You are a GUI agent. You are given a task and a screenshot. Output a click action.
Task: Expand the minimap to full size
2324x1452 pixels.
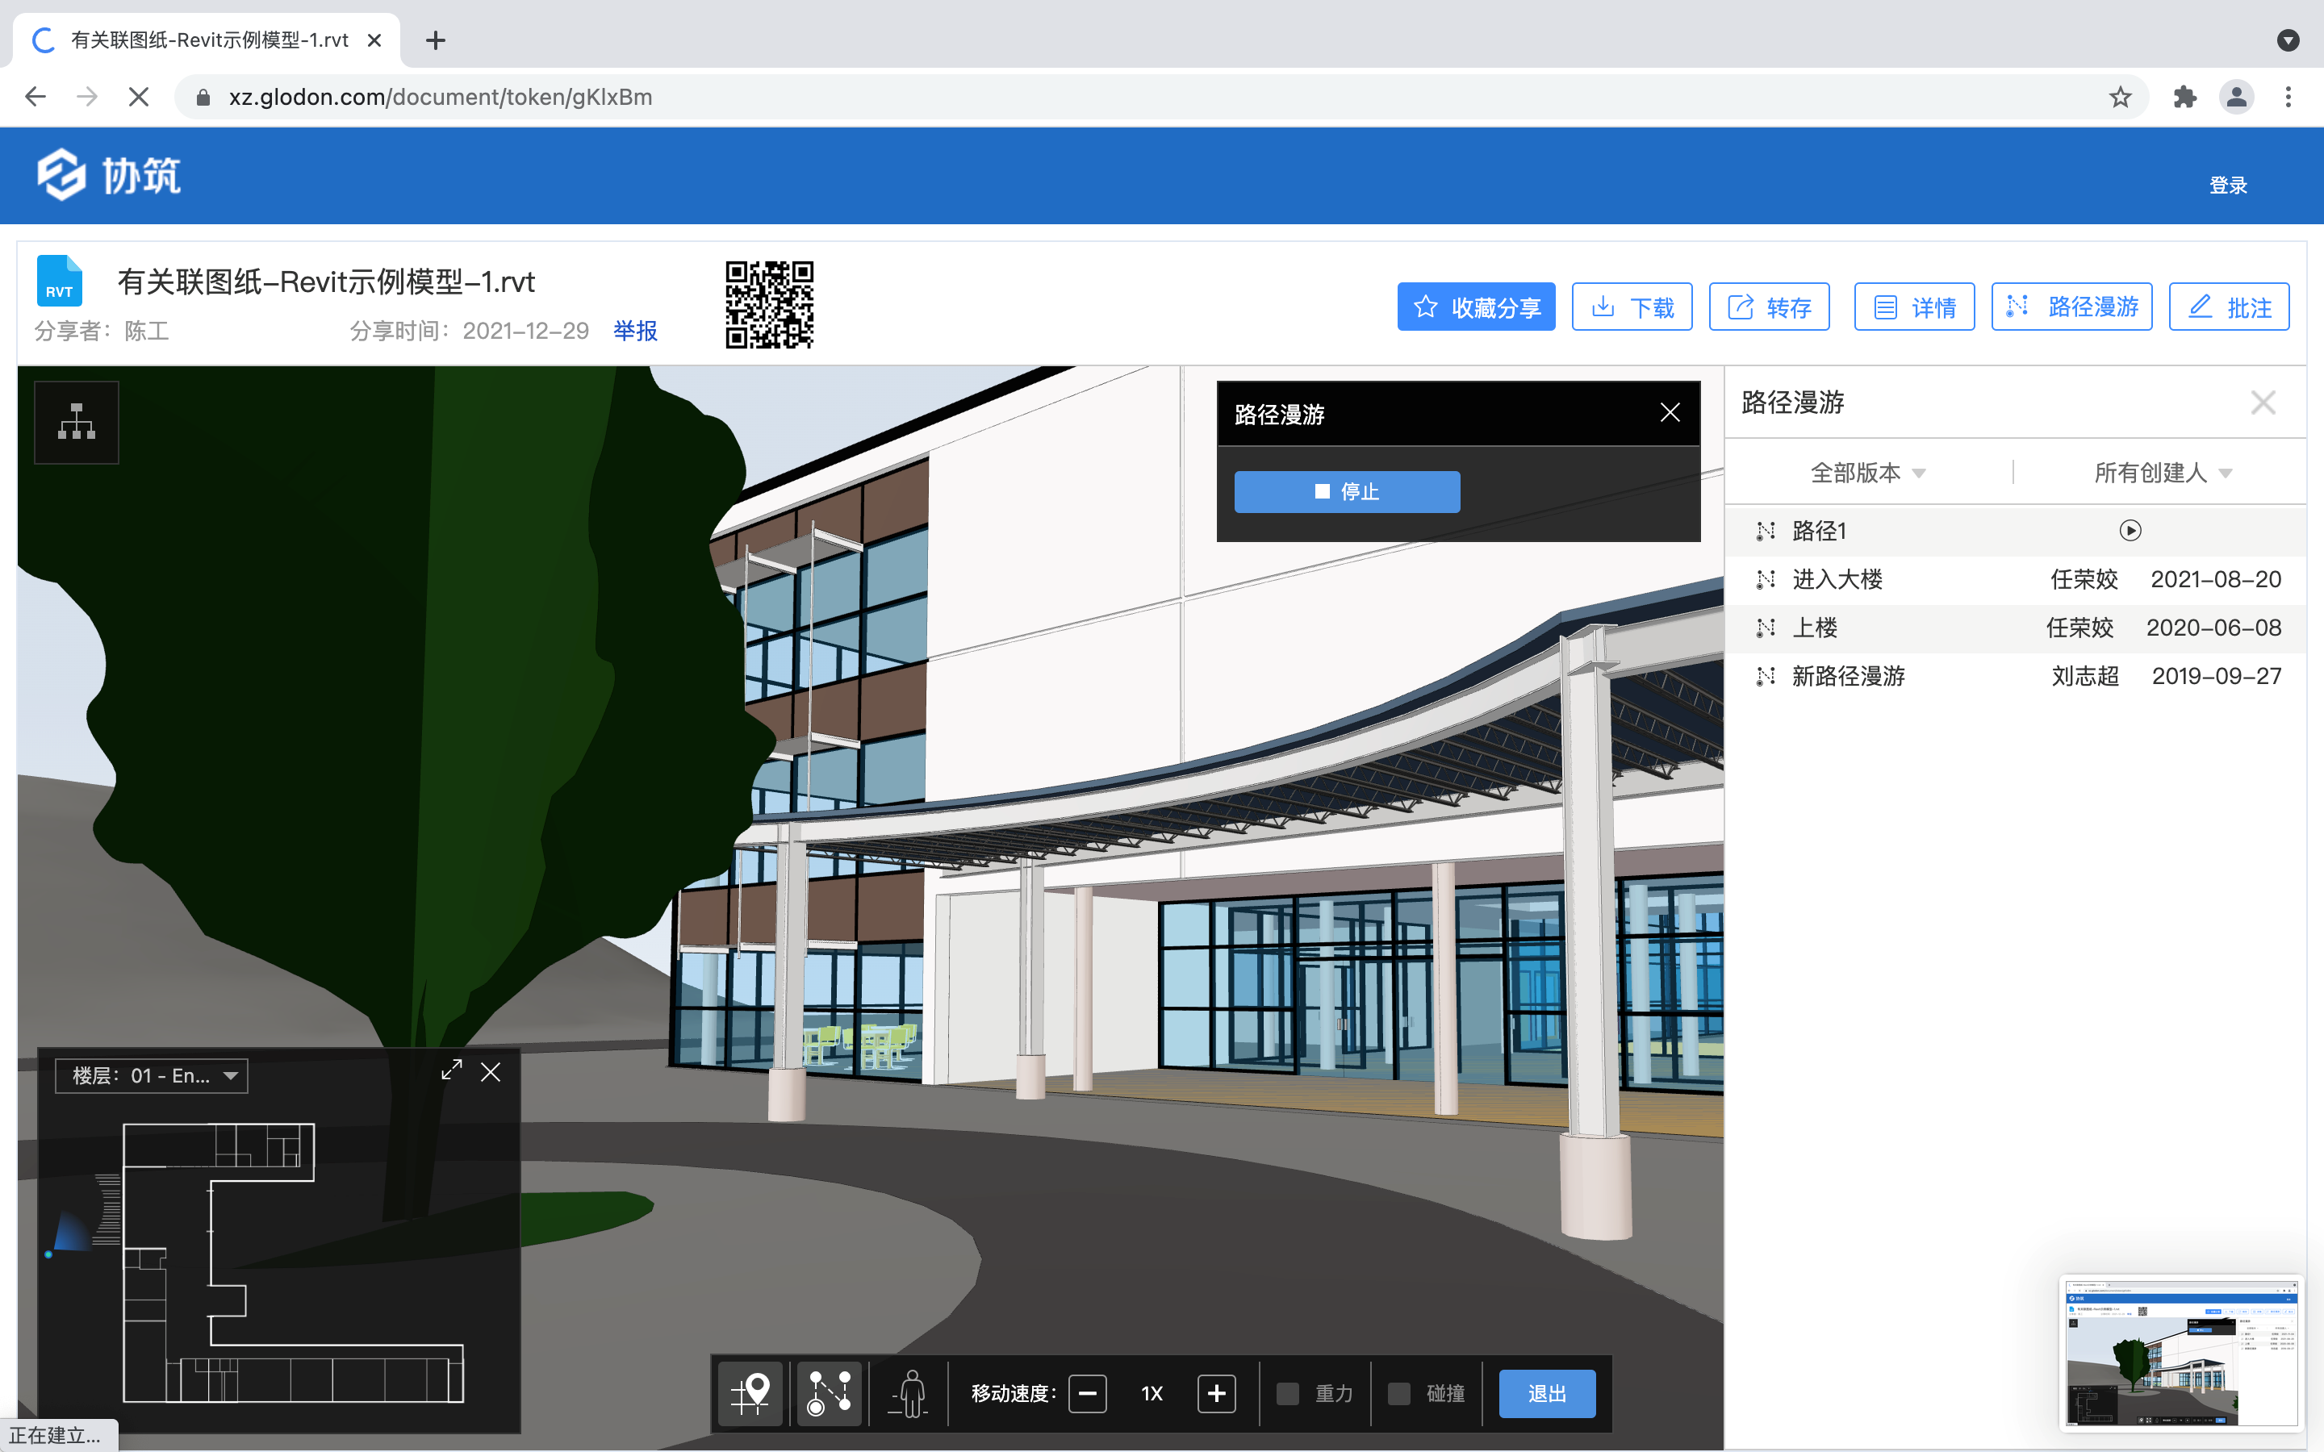tap(451, 1070)
